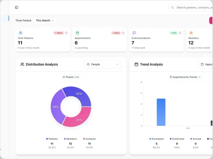Toggle Patients legend color dot
Image resolution: width=213 pixels, height=159 pixels.
[x=47, y=139]
